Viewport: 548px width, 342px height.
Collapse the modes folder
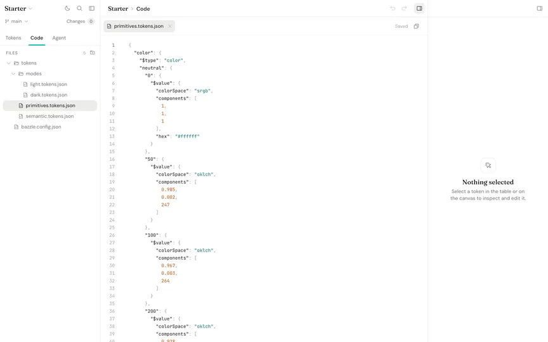[x=13, y=73]
